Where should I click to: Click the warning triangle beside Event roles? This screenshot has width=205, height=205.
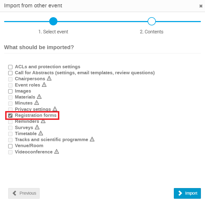pyautogui.click(x=44, y=85)
